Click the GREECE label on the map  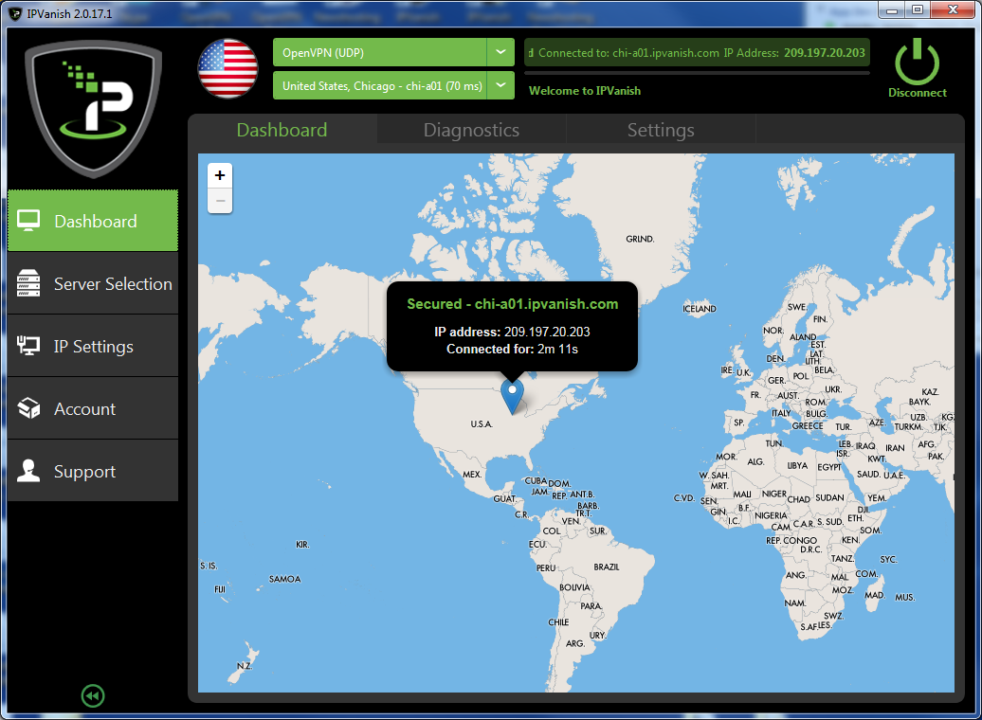(x=808, y=425)
